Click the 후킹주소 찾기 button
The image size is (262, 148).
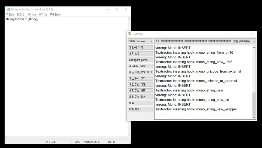(140, 97)
